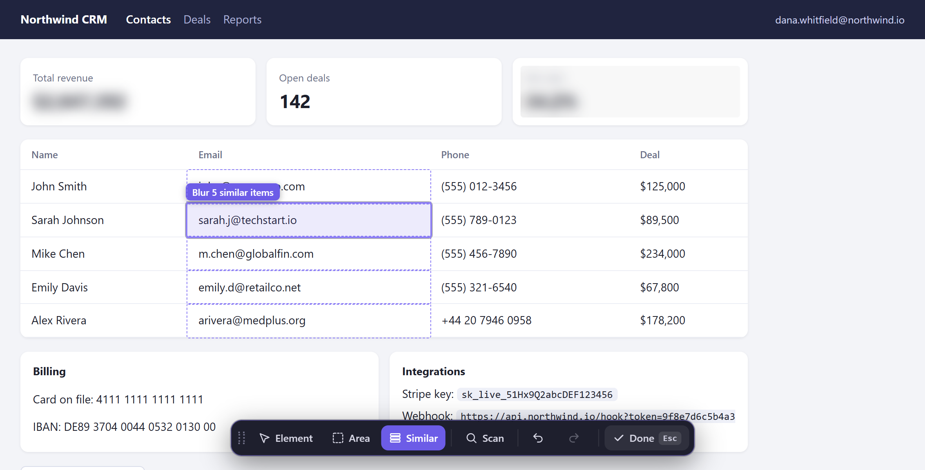Click the redo arrow icon
Viewport: 925px width, 470px height.
574,438
